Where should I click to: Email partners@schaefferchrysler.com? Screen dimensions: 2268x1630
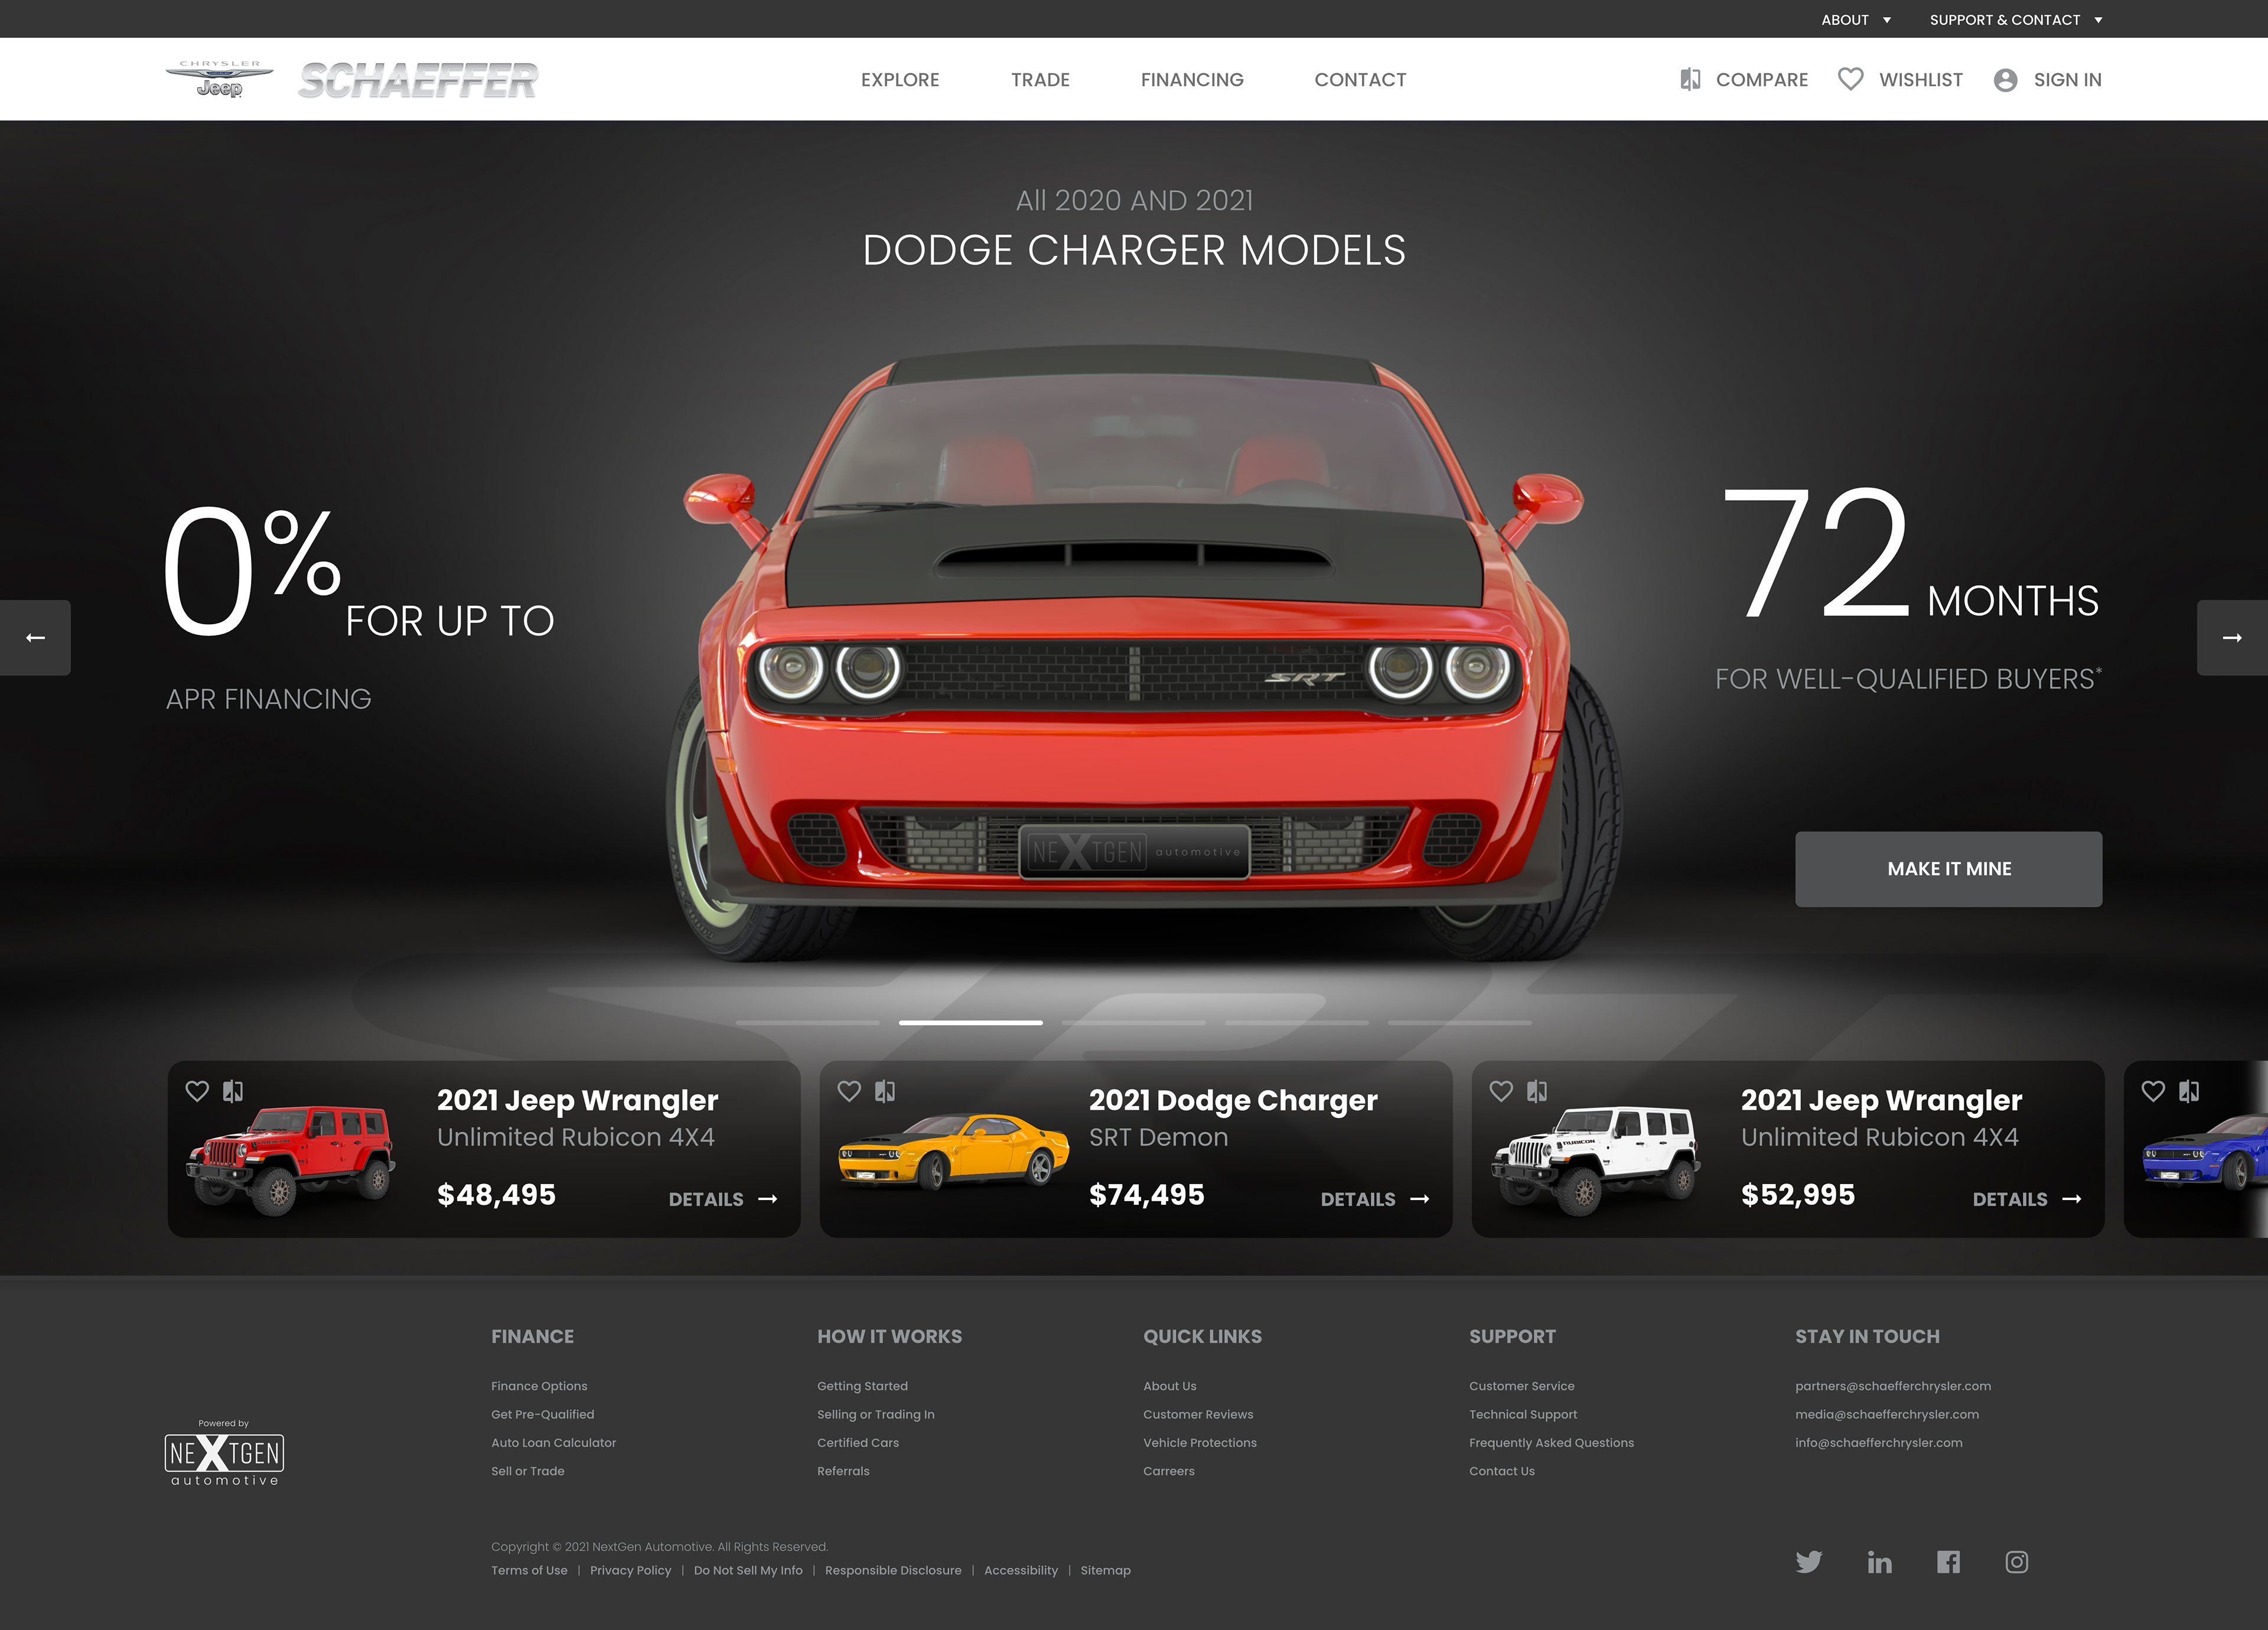tap(1892, 1386)
